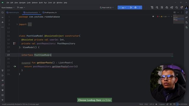Open the Git tool window icon
The height and width of the screenshot is (106, 189).
click(x=3, y=100)
